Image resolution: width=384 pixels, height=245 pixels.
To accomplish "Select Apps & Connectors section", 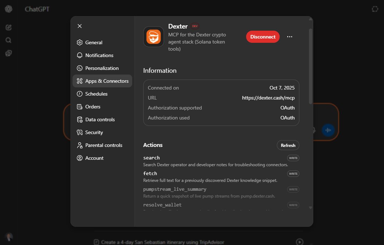I will tap(102, 81).
